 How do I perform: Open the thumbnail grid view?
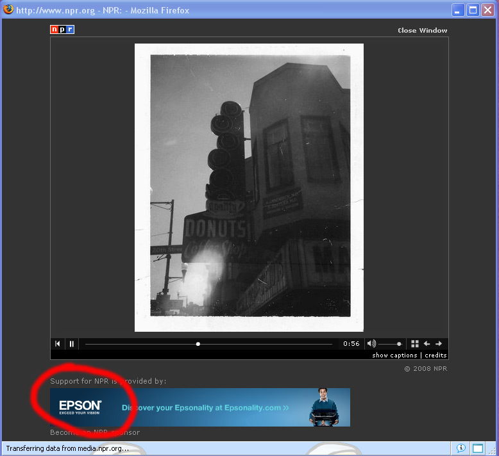(x=415, y=344)
